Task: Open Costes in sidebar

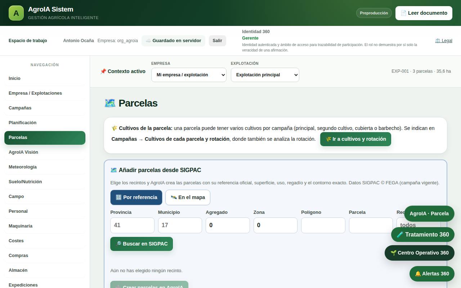Action: [45, 241]
